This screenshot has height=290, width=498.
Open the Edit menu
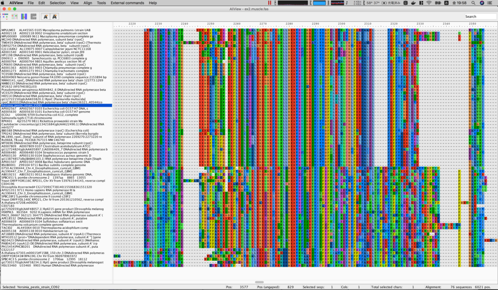42,3
